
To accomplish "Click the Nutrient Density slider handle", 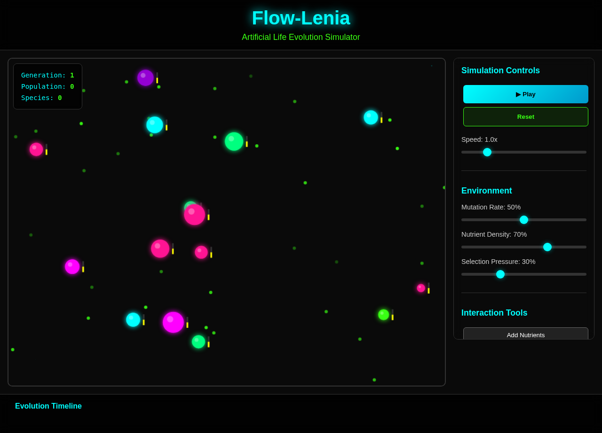I will pyautogui.click(x=547, y=247).
